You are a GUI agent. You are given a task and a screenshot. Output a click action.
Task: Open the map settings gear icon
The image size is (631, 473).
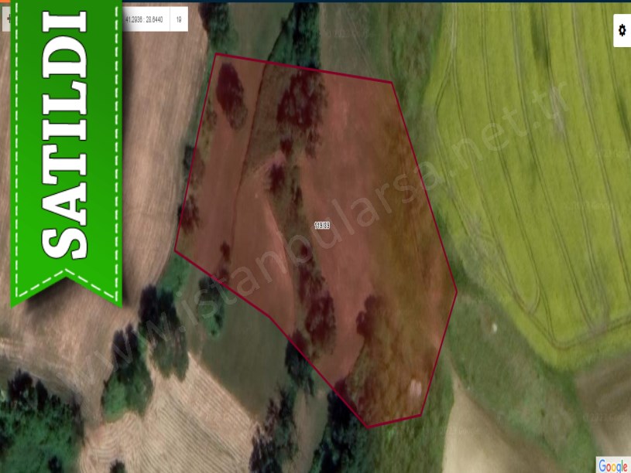point(621,30)
